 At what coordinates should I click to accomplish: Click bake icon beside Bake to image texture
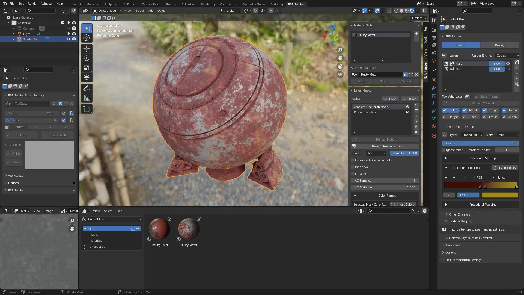pyautogui.click(x=354, y=146)
